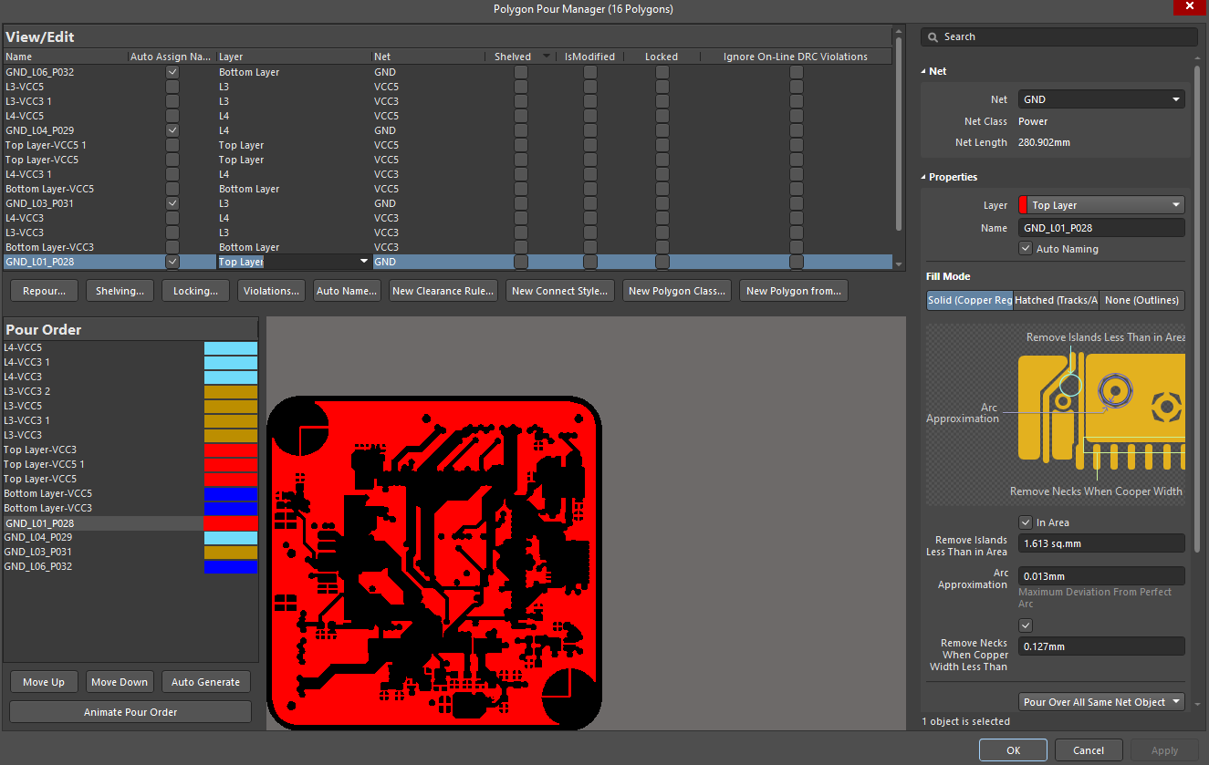Toggle Auto Assign Name for L3-VCC5

pyautogui.click(x=172, y=86)
